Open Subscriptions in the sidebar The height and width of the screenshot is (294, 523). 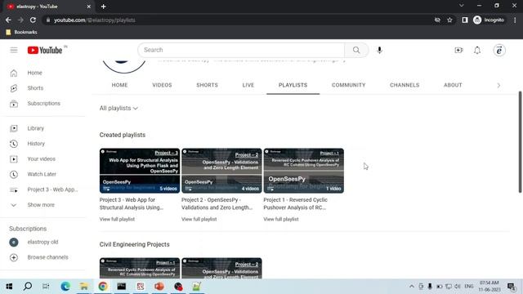coord(43,104)
